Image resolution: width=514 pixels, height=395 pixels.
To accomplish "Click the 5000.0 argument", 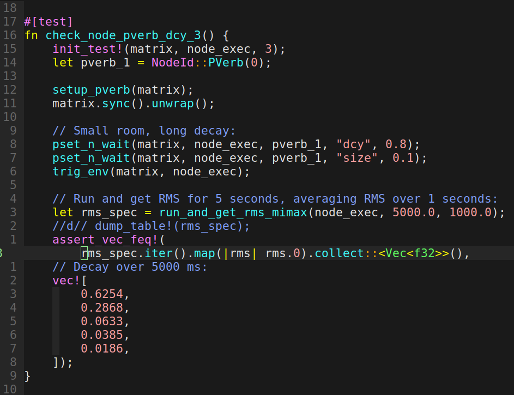I will (x=414, y=212).
